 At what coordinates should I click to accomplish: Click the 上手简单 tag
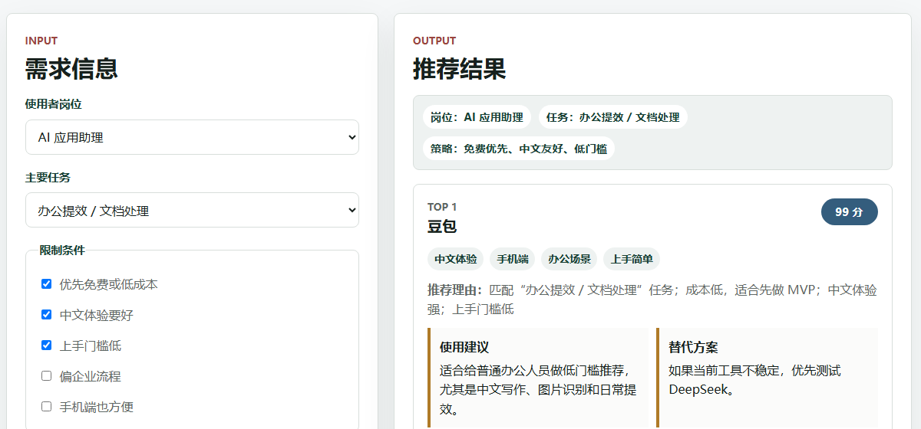tap(632, 259)
